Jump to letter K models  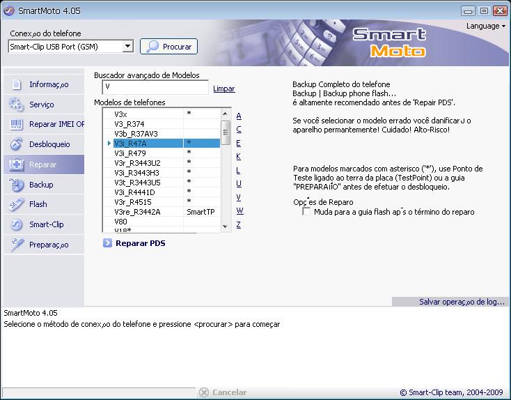pyautogui.click(x=239, y=156)
